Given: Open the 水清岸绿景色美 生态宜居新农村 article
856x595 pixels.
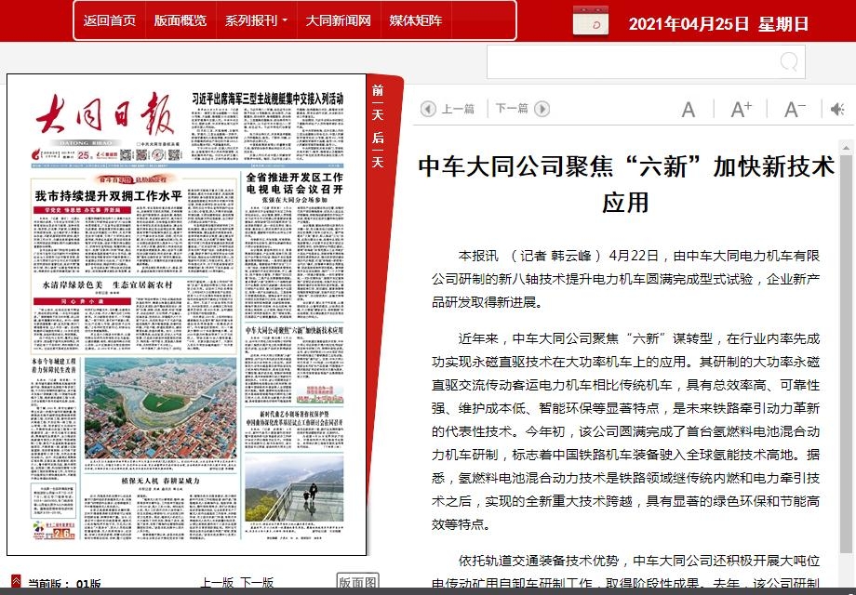Looking at the screenshot, I should click(108, 284).
